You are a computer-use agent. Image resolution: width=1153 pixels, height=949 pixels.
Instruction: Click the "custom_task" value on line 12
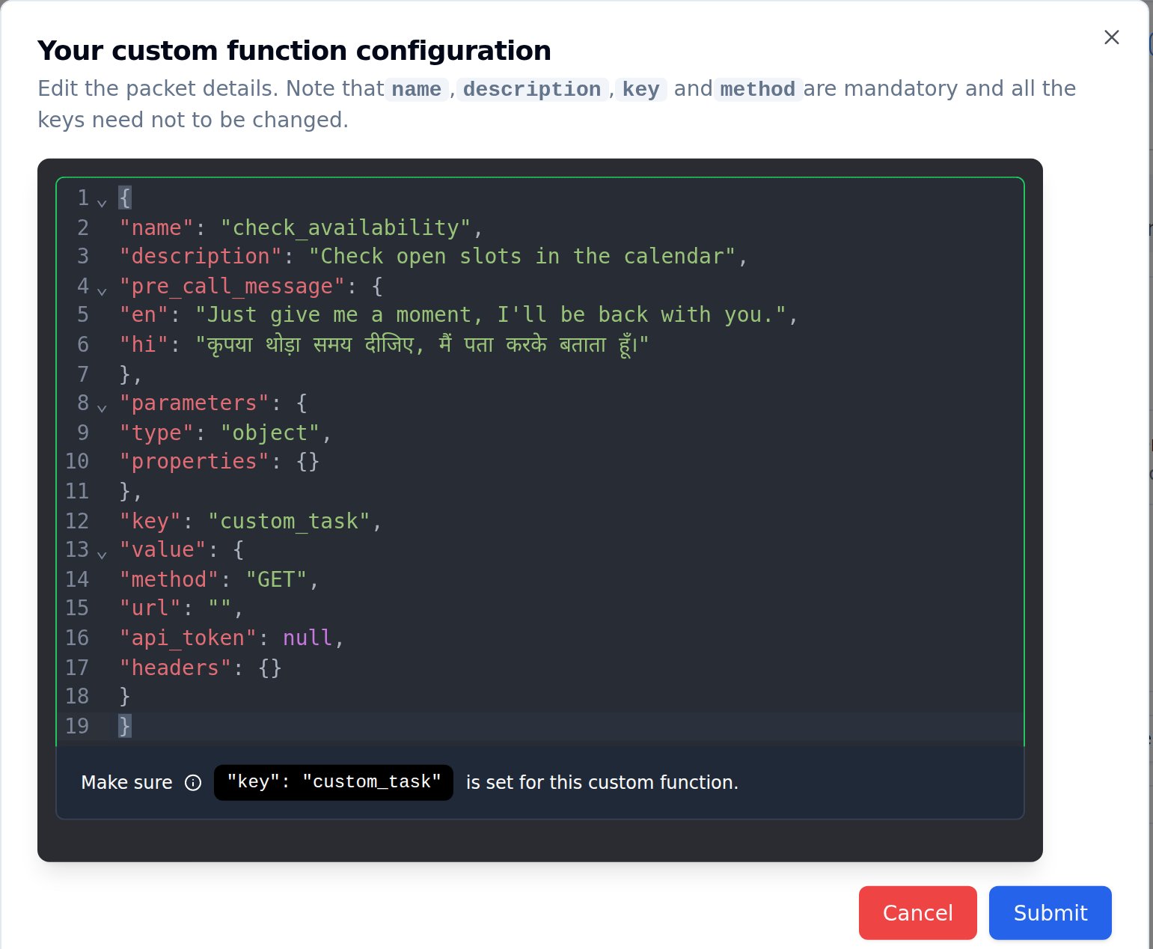(x=289, y=521)
